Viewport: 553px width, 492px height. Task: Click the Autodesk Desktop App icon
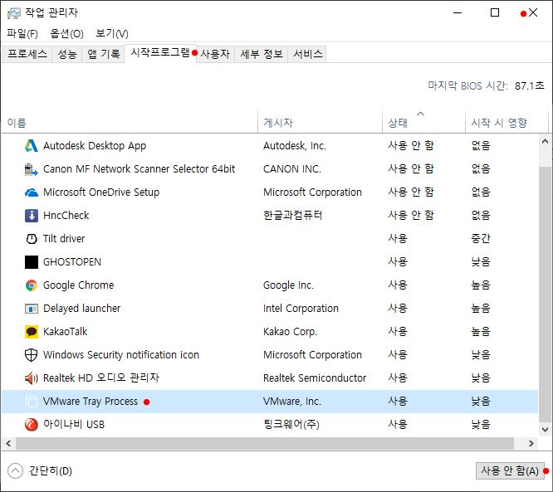click(x=32, y=145)
